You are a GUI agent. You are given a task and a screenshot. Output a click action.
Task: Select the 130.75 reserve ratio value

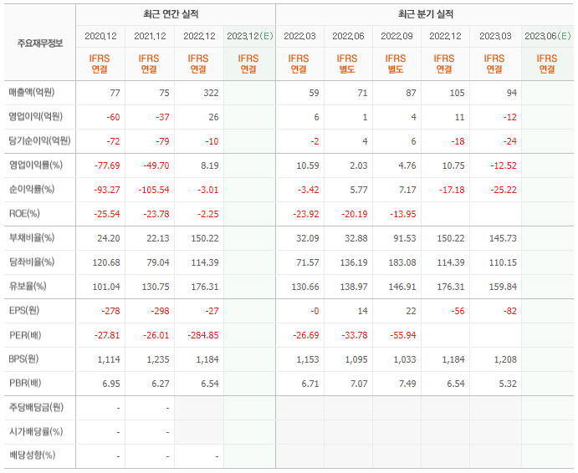156,287
